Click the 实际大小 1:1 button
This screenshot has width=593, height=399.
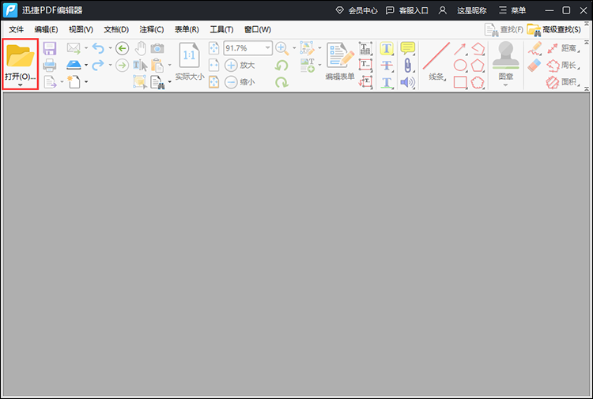pyautogui.click(x=190, y=61)
